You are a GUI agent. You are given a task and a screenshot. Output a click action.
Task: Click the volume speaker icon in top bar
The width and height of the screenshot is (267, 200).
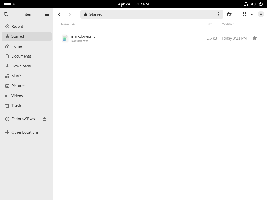point(253,4)
